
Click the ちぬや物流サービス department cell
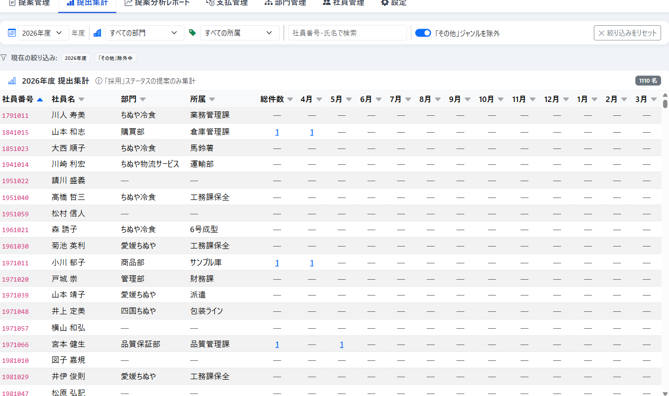tap(150, 164)
